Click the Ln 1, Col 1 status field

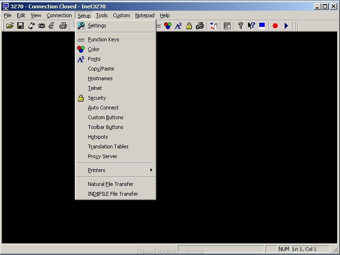click(310, 249)
